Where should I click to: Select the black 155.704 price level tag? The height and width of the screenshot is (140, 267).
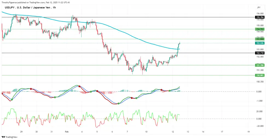pos(260,17)
